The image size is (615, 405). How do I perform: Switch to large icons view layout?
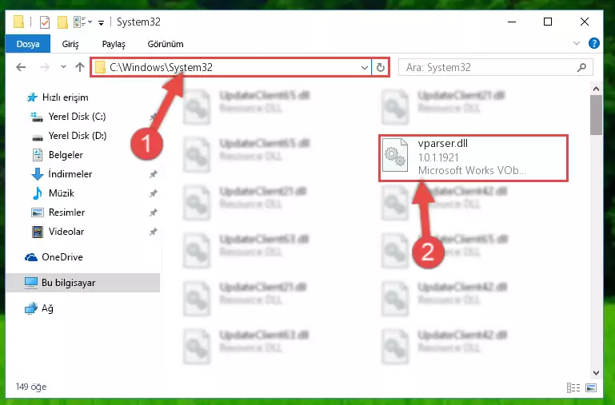point(591,387)
